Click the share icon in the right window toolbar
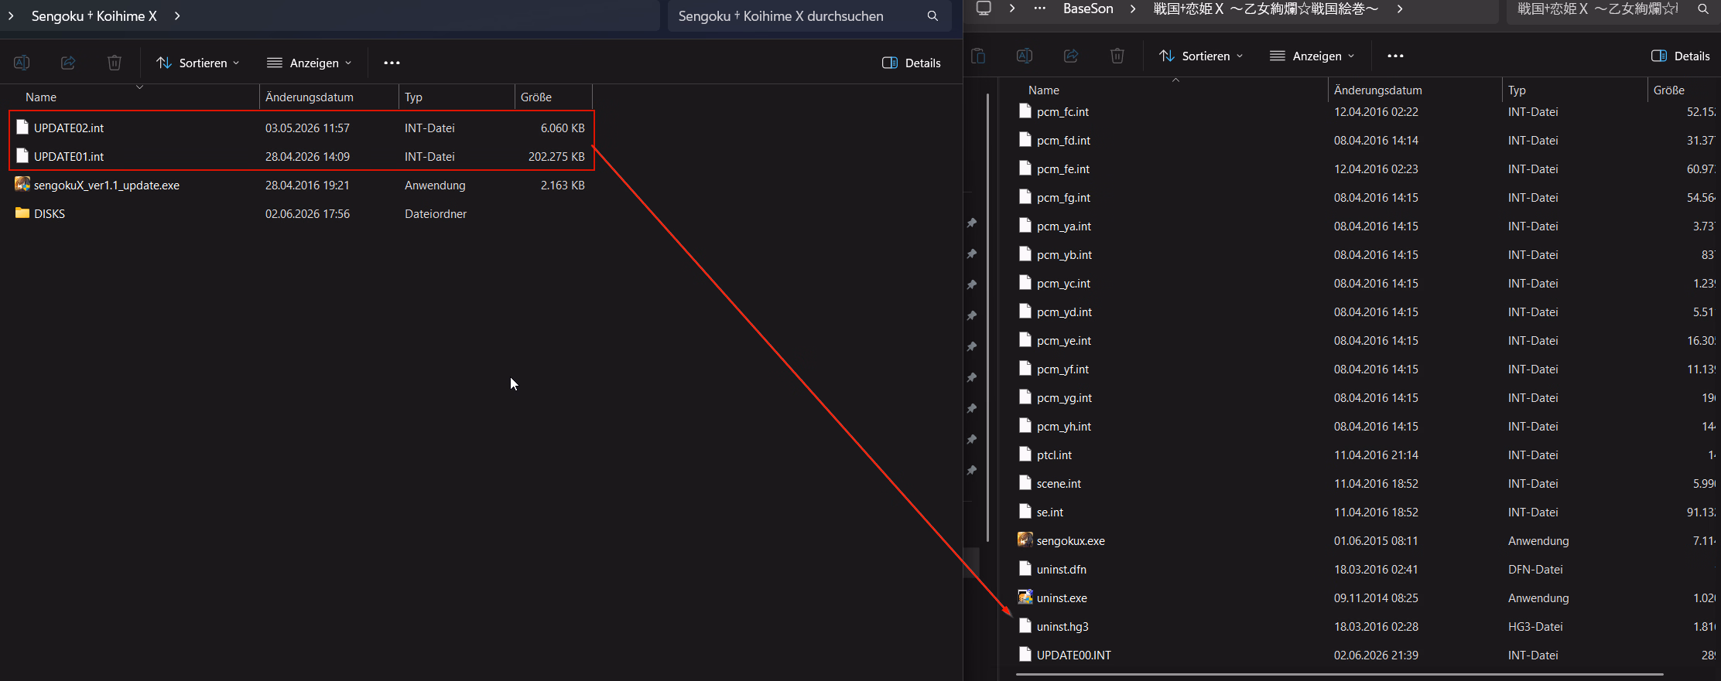 pos(1071,56)
